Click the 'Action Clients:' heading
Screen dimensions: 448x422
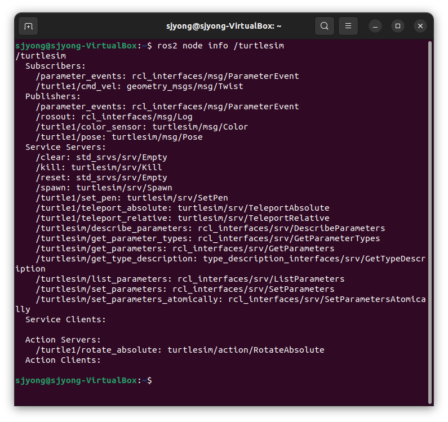pos(63,360)
